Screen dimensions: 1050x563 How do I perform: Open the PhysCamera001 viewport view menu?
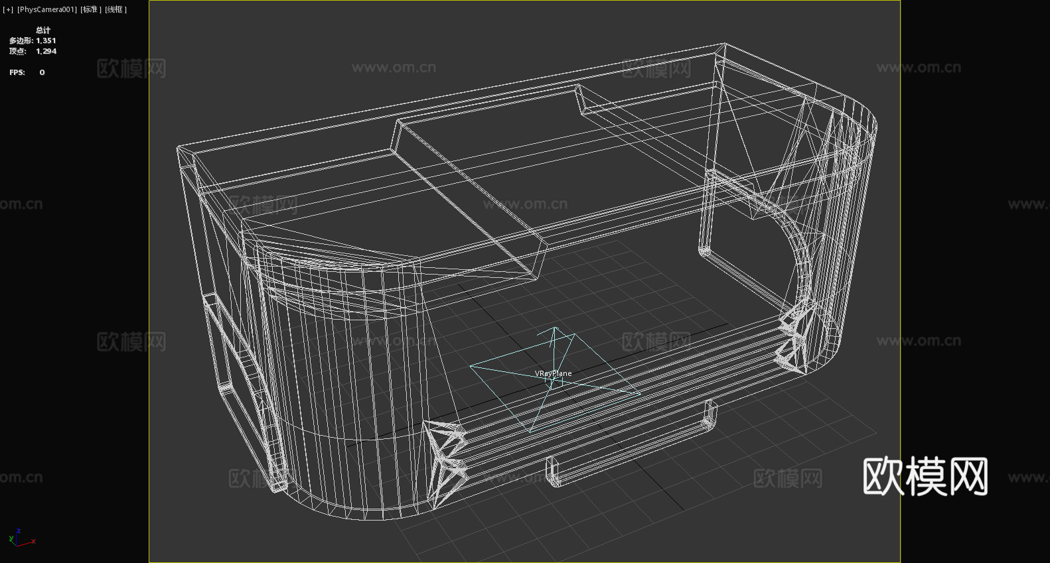pyautogui.click(x=46, y=9)
